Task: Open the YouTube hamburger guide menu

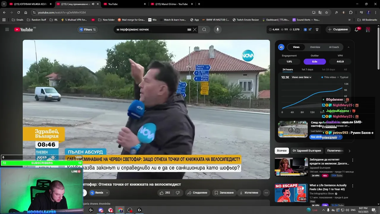Action: tap(7, 29)
